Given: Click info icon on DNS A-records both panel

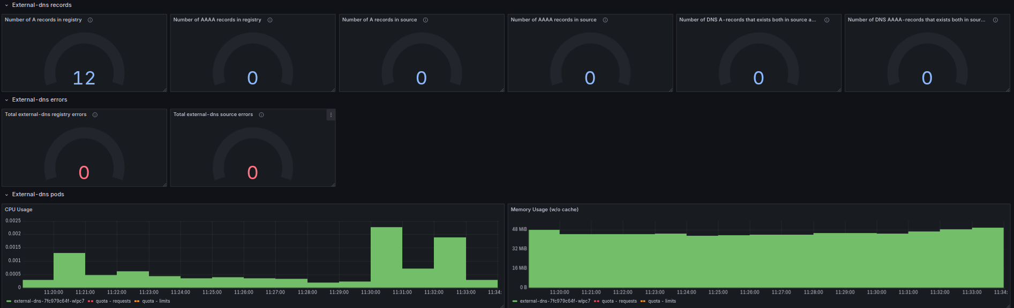Looking at the screenshot, I should click(x=827, y=20).
